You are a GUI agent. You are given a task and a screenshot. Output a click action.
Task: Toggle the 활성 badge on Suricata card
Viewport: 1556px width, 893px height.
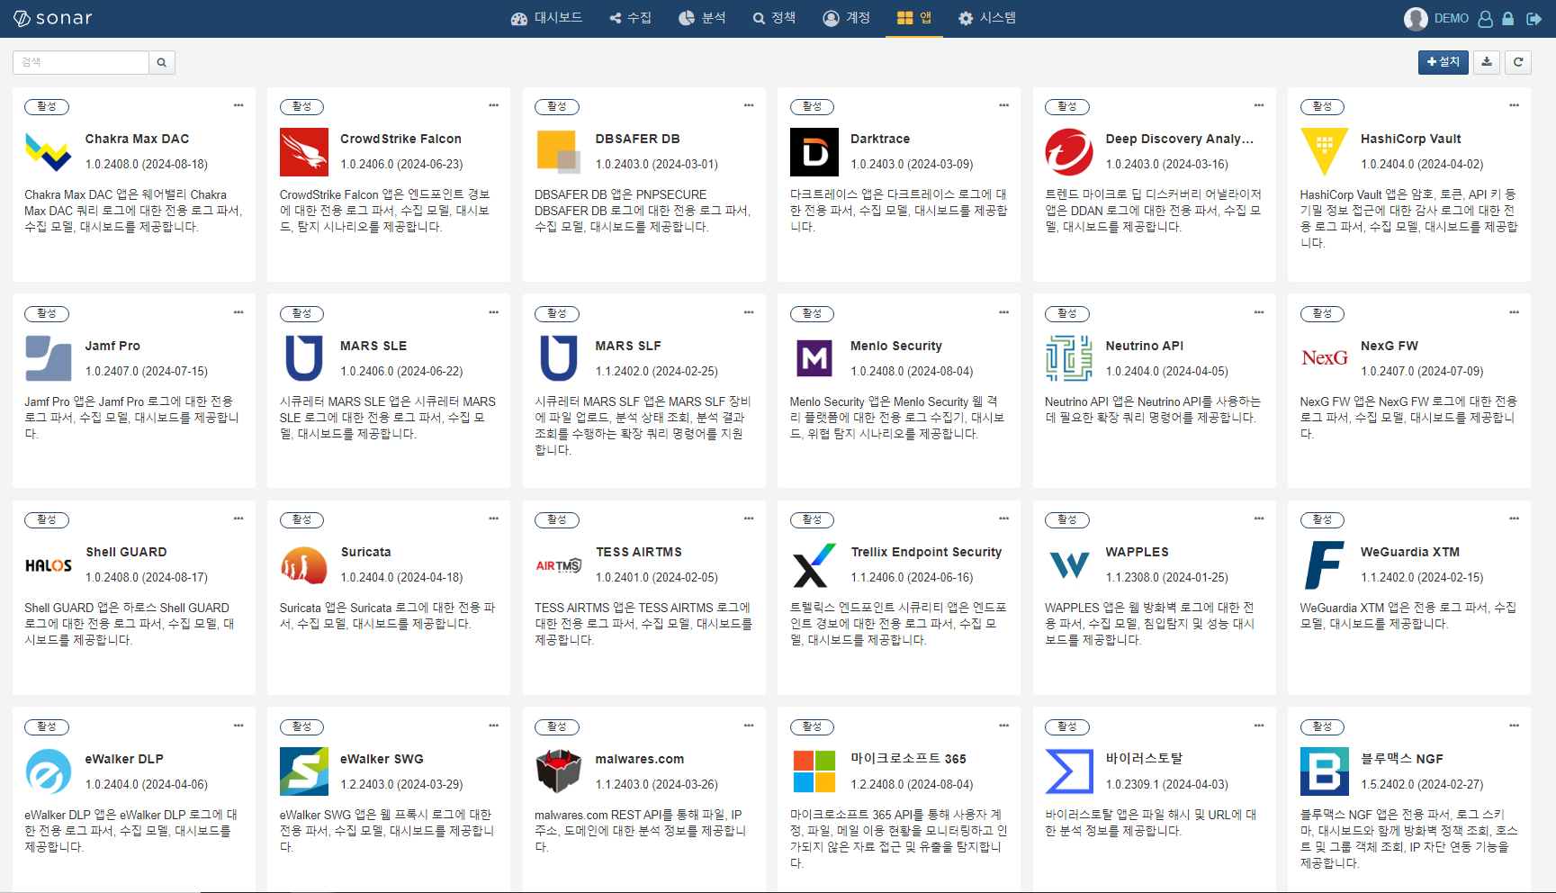tap(302, 519)
